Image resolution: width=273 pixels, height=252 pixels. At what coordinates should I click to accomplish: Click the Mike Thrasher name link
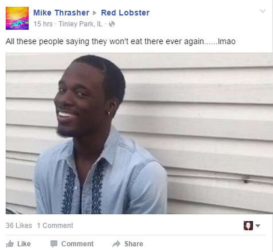tap(61, 13)
